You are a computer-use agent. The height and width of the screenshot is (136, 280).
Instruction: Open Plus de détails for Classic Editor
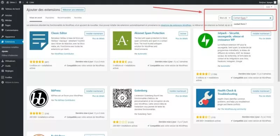coord(98,38)
